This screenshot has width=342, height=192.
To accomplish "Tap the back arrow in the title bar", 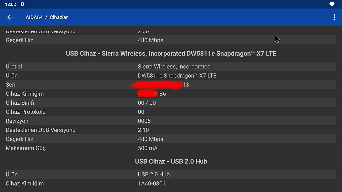I will [10, 17].
